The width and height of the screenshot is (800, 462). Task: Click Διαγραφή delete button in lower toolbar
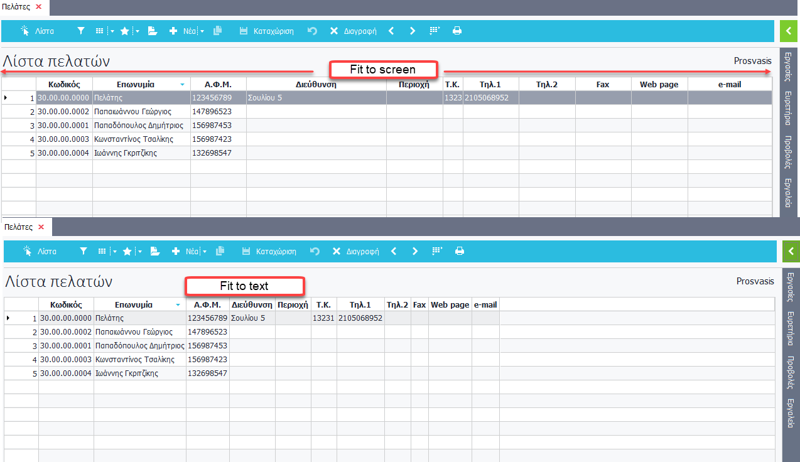pyautogui.click(x=355, y=252)
